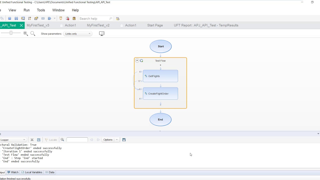Click the settings tools icon in toolbar

coord(29,18)
